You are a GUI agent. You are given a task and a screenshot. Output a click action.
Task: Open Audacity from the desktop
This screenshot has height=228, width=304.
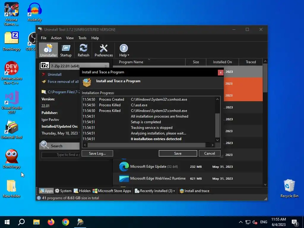click(34, 12)
